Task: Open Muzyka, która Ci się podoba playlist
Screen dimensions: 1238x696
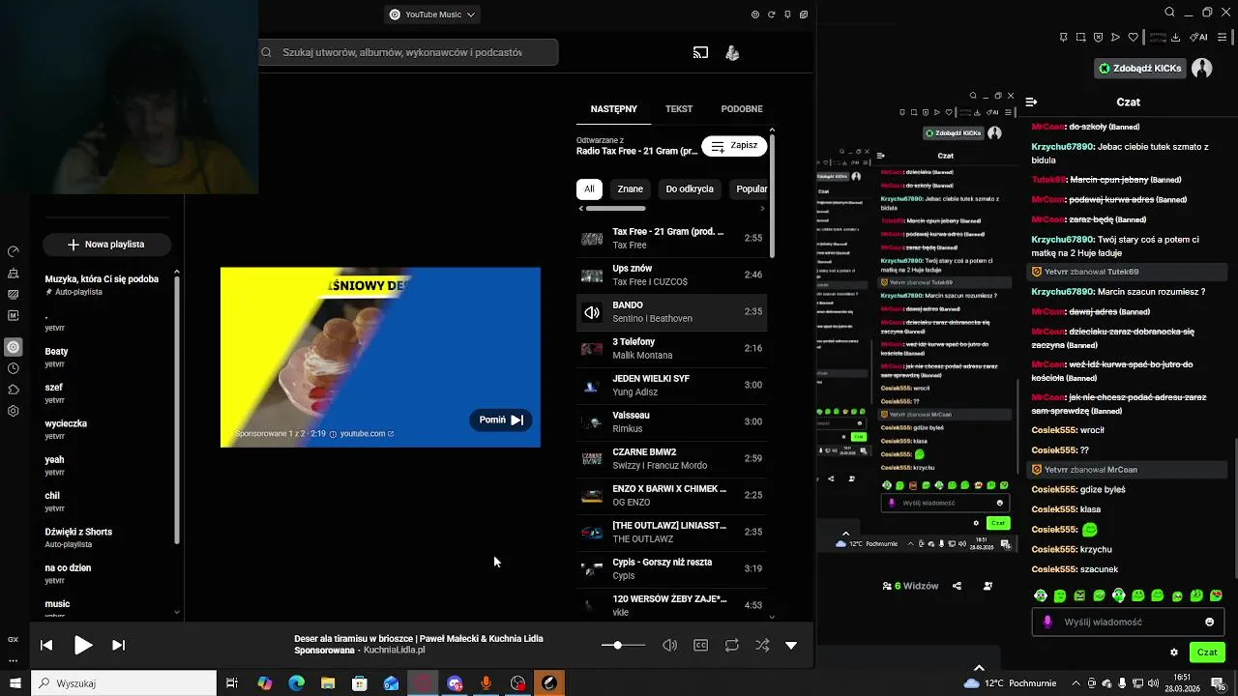Action: click(x=106, y=284)
